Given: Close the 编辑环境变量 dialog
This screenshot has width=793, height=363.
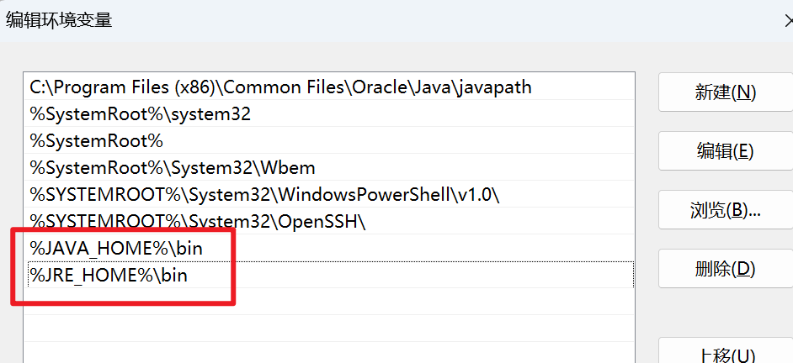Looking at the screenshot, I should 789,21.
